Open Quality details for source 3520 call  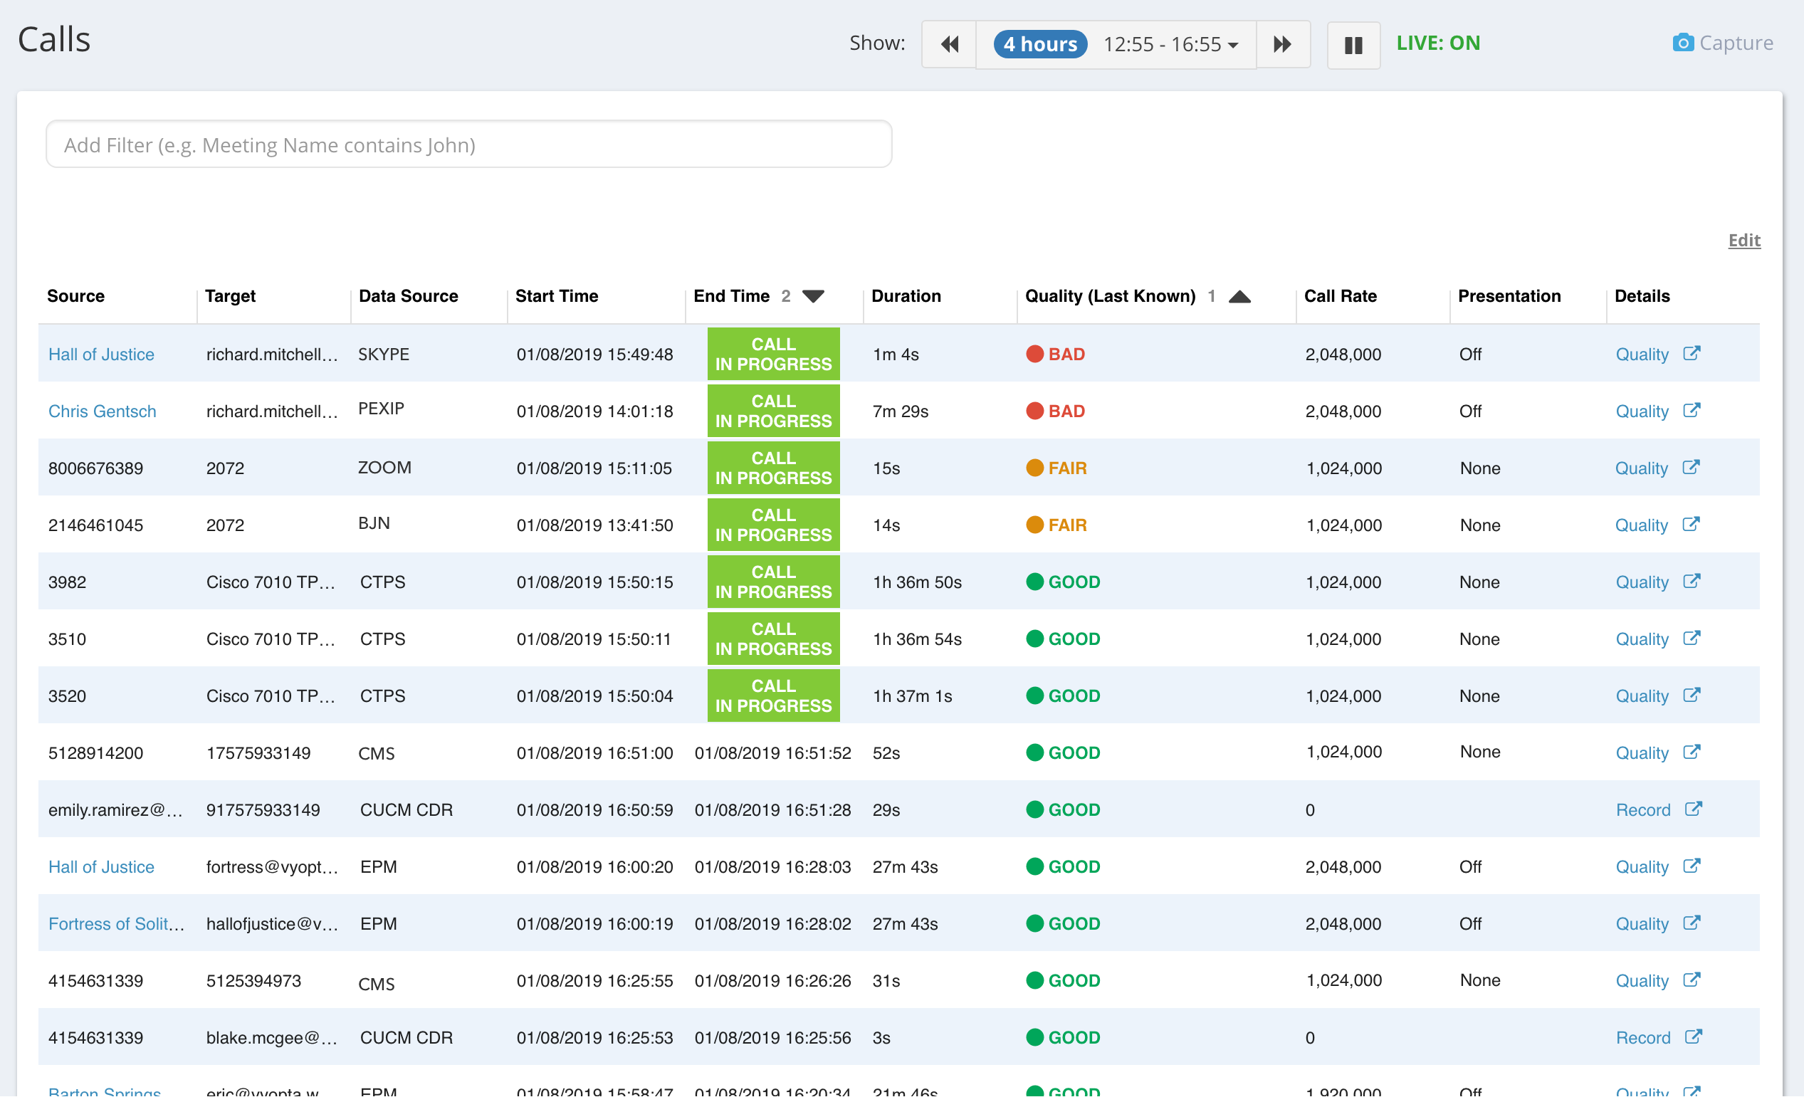[1642, 696]
